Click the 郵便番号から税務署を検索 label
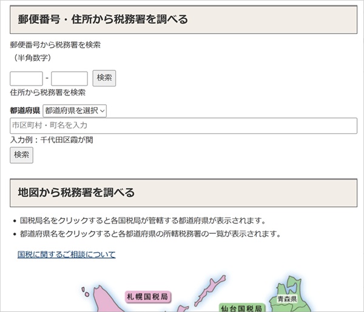364x312 pixels. [x=55, y=45]
